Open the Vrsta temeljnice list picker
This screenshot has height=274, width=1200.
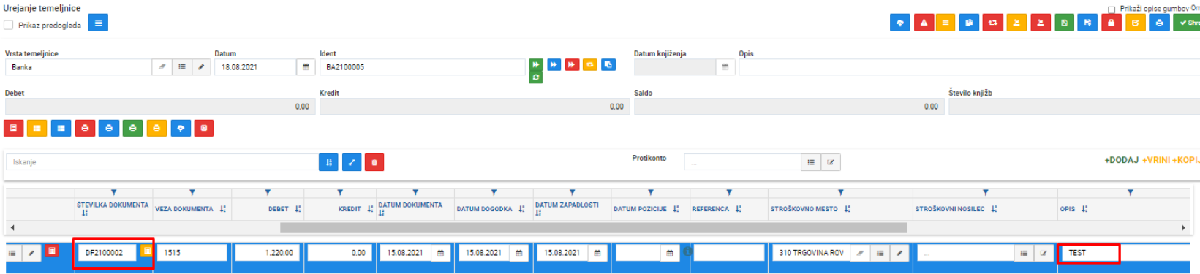[182, 67]
